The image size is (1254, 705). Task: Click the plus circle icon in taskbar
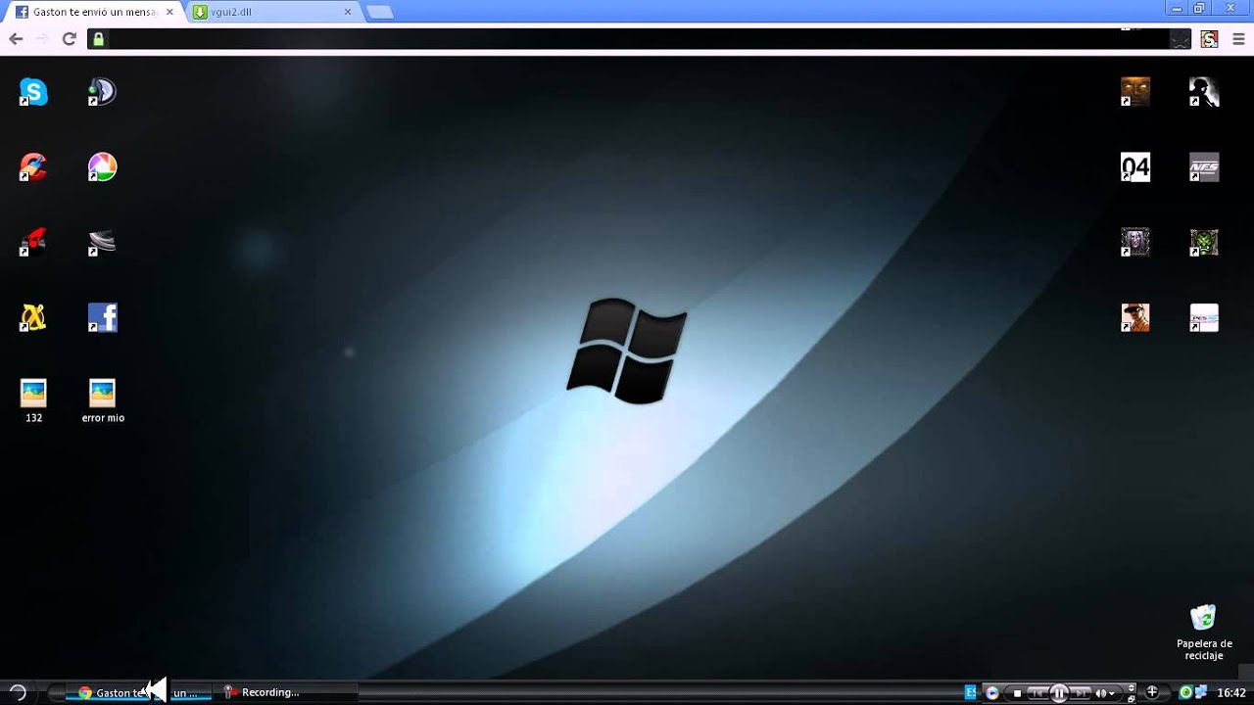[x=1152, y=692]
